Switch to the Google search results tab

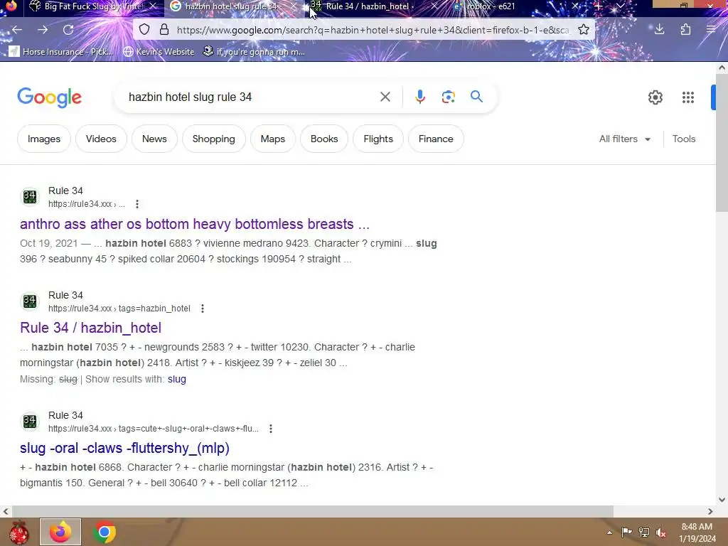[231, 6]
